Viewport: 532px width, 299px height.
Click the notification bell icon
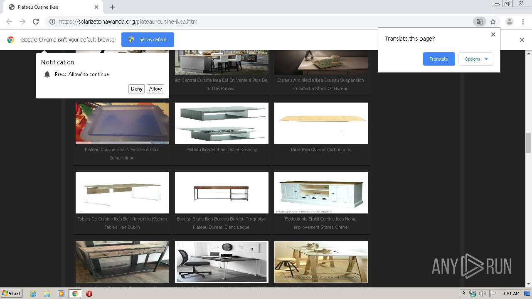point(47,74)
